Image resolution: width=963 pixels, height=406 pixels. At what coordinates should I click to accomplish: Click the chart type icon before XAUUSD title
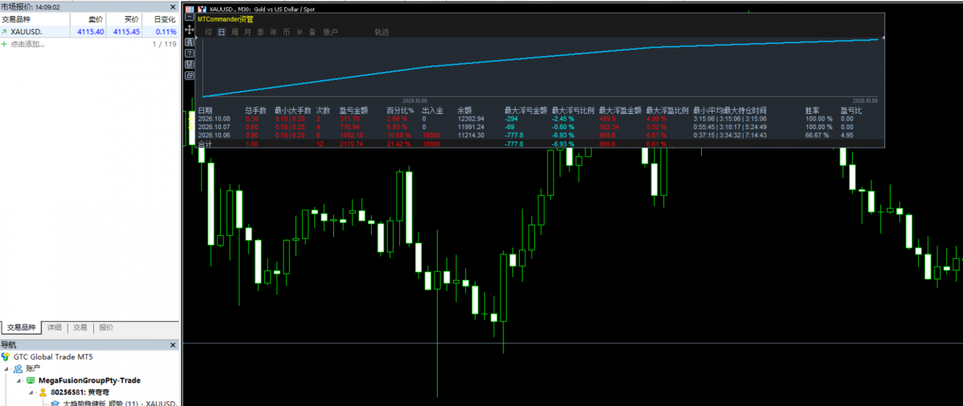coord(202,10)
